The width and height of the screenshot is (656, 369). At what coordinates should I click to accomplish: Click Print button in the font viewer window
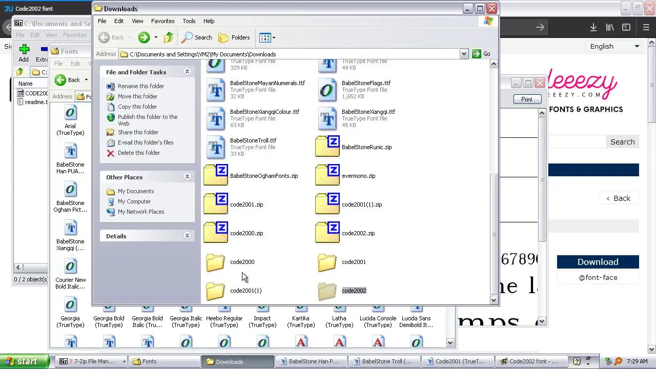pos(527,99)
